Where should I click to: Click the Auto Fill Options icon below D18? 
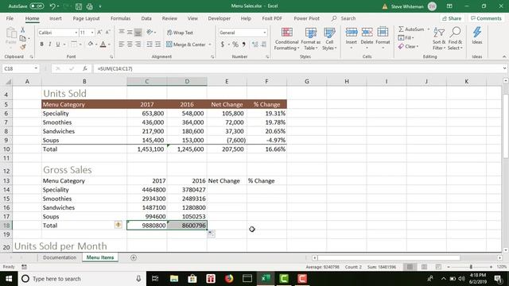211,233
